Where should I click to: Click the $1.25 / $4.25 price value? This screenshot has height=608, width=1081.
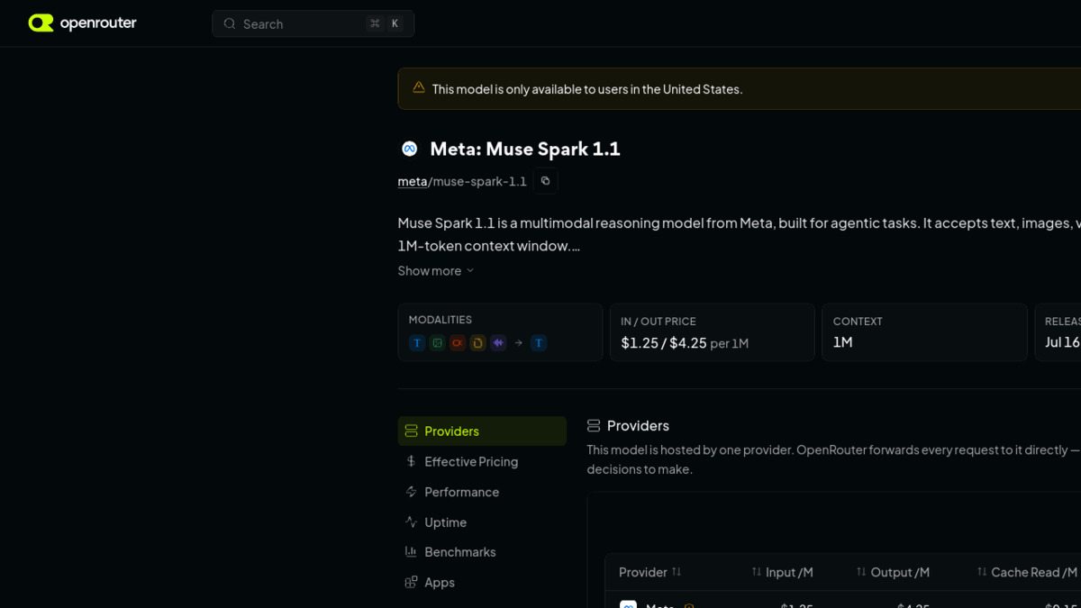664,342
